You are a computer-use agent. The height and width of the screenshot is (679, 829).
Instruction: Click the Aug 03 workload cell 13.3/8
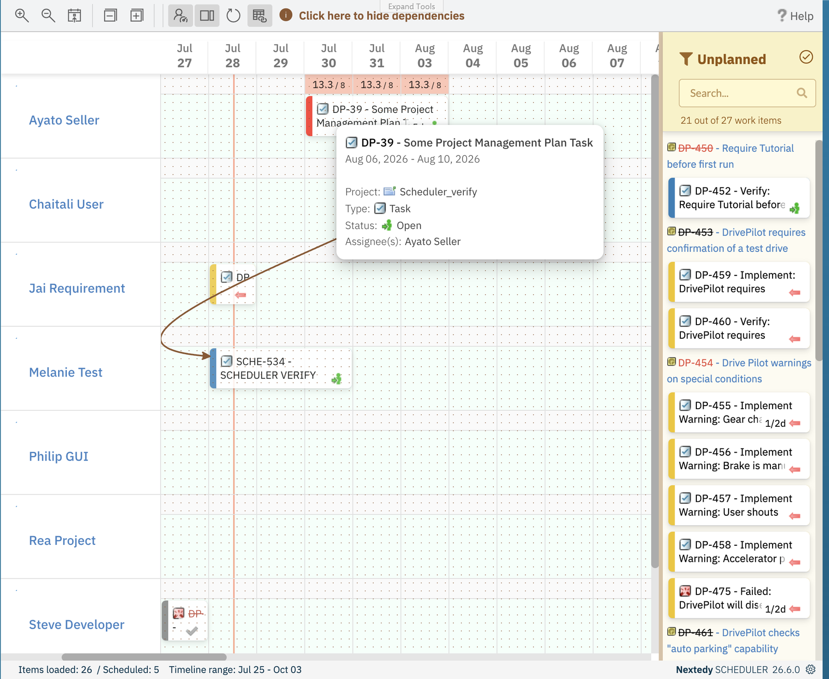[x=425, y=84]
